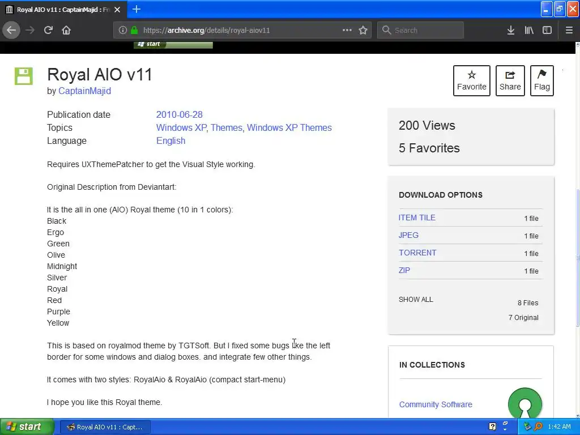The height and width of the screenshot is (435, 580).
Task: Toggle the sidebar view icon
Action: point(547,30)
